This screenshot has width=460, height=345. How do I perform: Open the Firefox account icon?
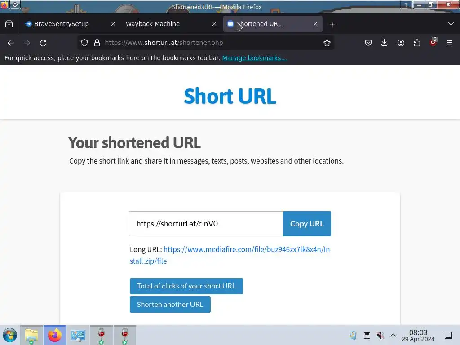point(401,43)
